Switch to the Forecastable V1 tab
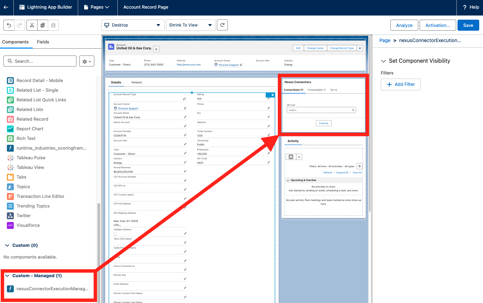Viewport: 483px width, 303px height. click(317, 90)
